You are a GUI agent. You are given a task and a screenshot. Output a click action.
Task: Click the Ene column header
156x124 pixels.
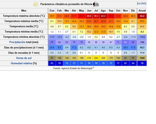click(52, 11)
